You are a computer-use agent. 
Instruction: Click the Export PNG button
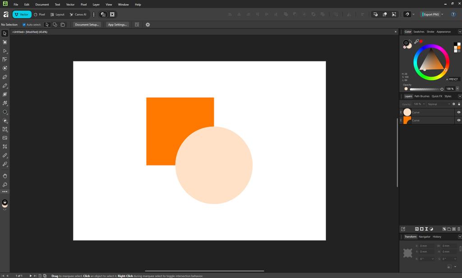(431, 14)
